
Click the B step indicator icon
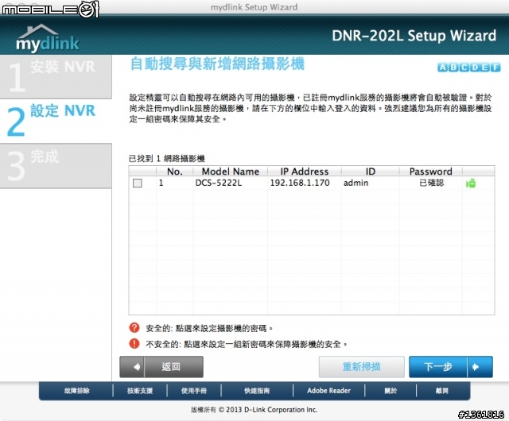pos(453,68)
